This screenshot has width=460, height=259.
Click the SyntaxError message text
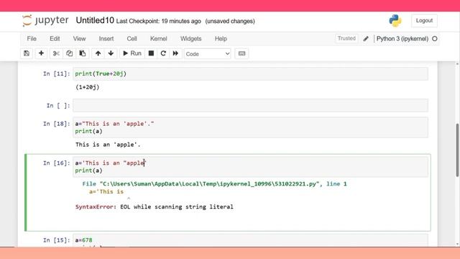(155, 206)
